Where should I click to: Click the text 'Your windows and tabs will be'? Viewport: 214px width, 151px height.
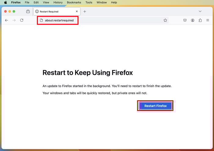click(64, 93)
